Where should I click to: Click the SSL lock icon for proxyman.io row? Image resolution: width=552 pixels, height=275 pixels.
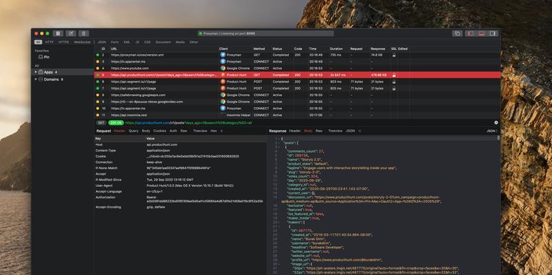[394, 55]
